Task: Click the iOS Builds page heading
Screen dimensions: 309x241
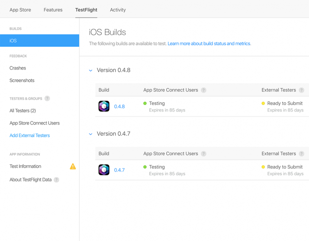Action: point(107,32)
